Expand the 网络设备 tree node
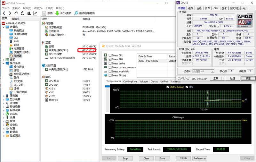 (x=3, y=110)
